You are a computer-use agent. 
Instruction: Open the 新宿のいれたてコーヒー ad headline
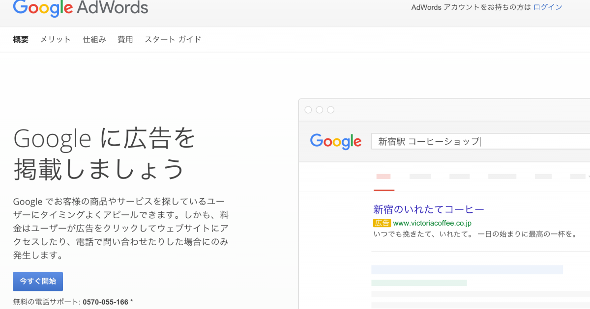coord(429,209)
